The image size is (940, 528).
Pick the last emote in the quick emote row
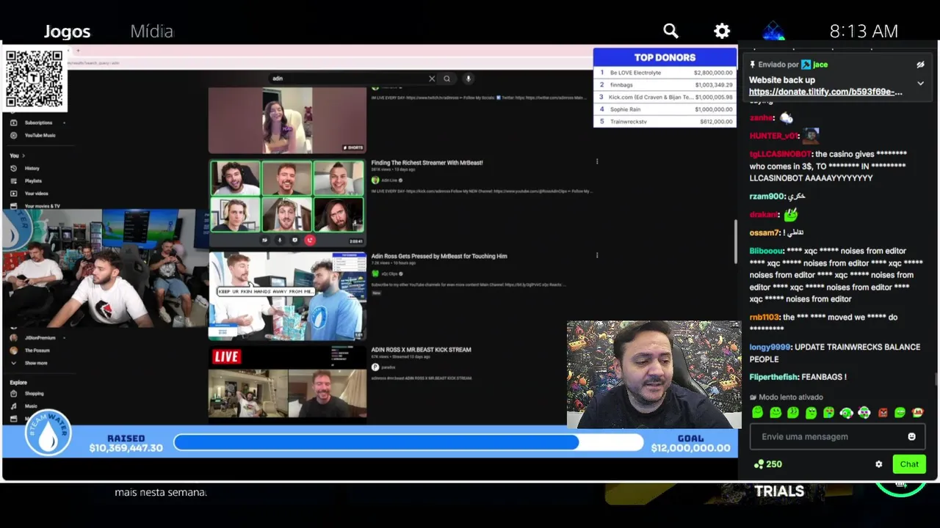[917, 413]
